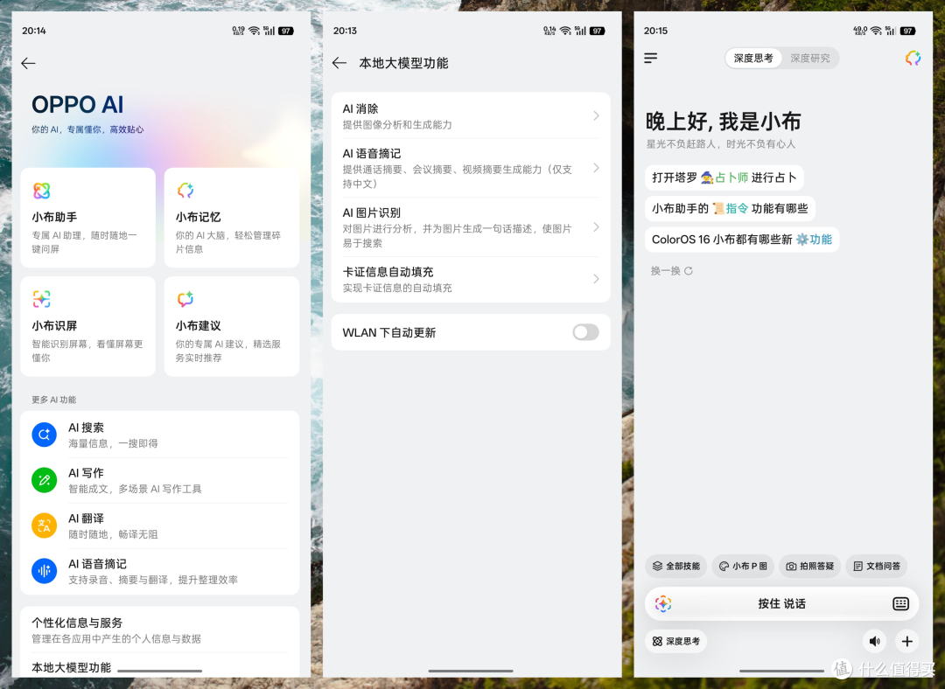
Task: Tap 按住 说话 voice button
Action: (x=781, y=603)
